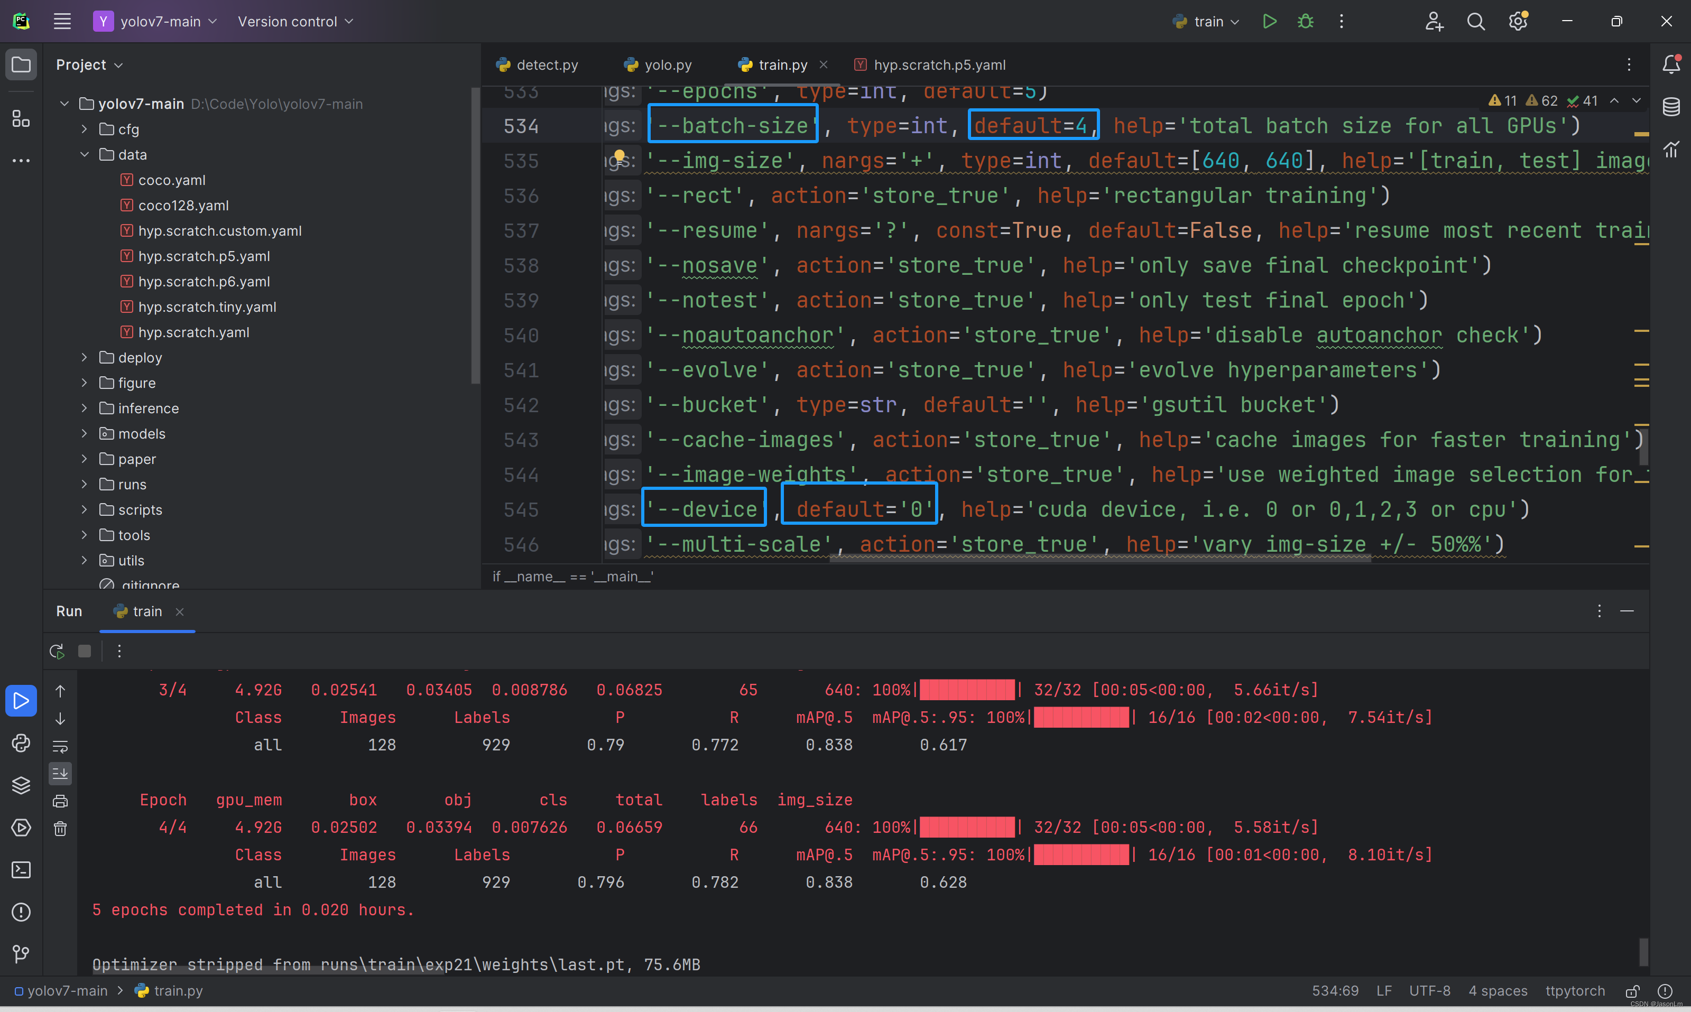This screenshot has height=1012, width=1691.
Task: Jump up the stack trace arrow
Action: 60,691
